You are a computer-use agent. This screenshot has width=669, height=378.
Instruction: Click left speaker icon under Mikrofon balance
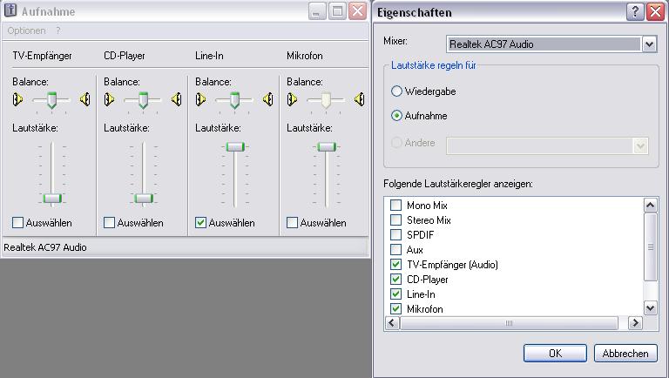click(x=292, y=99)
